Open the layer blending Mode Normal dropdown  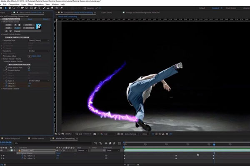[82, 150]
